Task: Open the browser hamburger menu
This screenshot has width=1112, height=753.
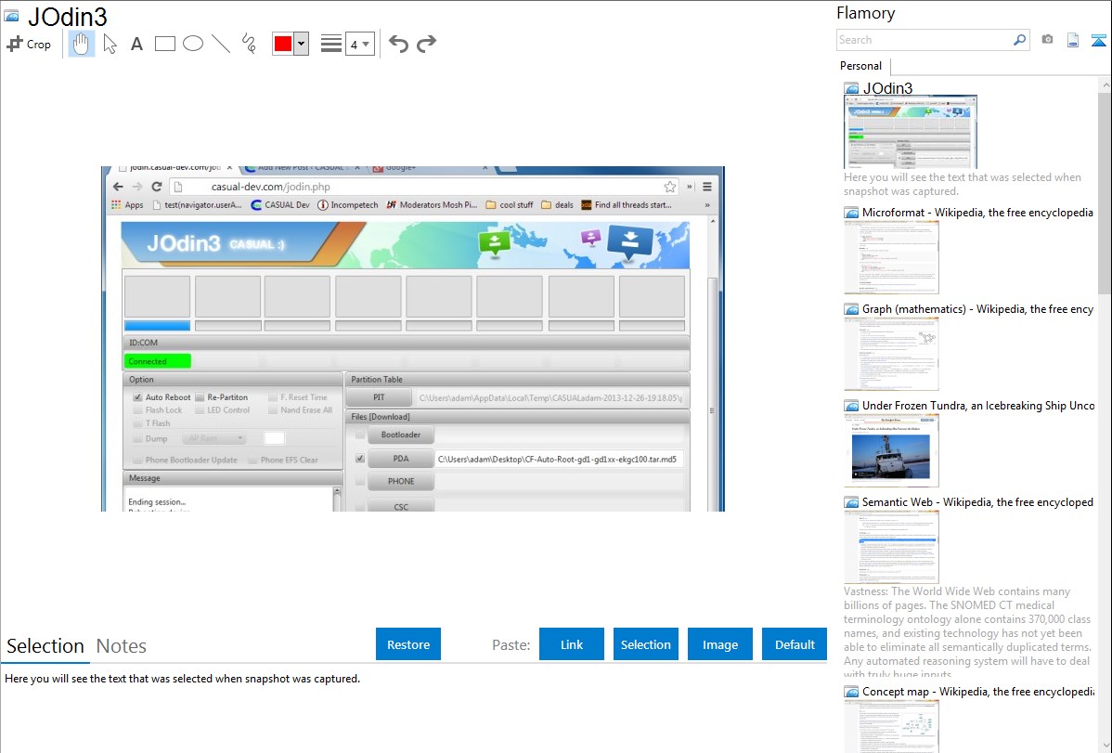Action: [707, 187]
